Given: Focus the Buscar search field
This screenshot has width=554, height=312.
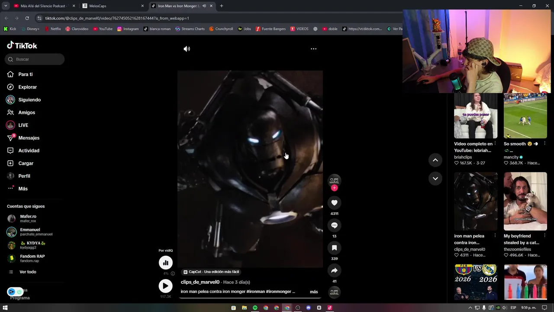Looking at the screenshot, I should pos(35,59).
